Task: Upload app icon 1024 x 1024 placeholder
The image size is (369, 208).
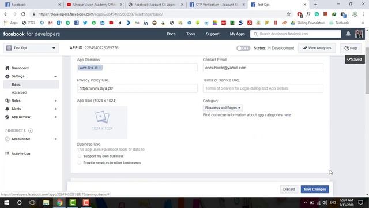Action: pyautogui.click(x=102, y=122)
